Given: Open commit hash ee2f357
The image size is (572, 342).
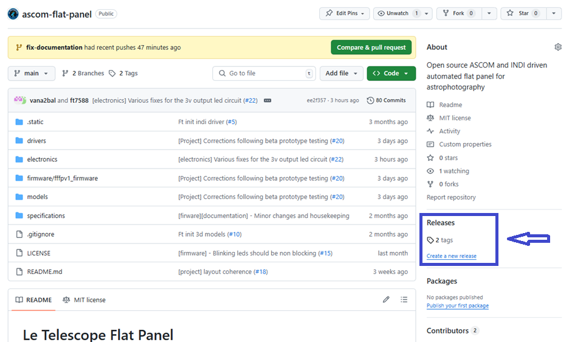Looking at the screenshot, I should click(x=316, y=100).
